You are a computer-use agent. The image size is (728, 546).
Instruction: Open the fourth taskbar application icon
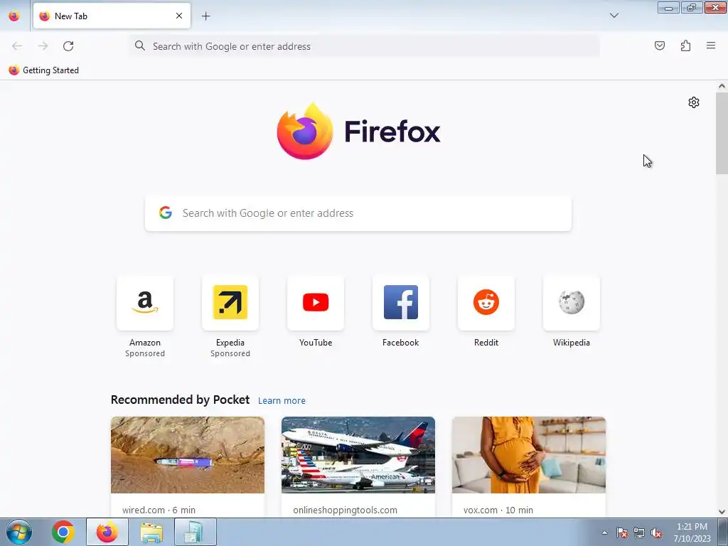pyautogui.click(x=196, y=532)
